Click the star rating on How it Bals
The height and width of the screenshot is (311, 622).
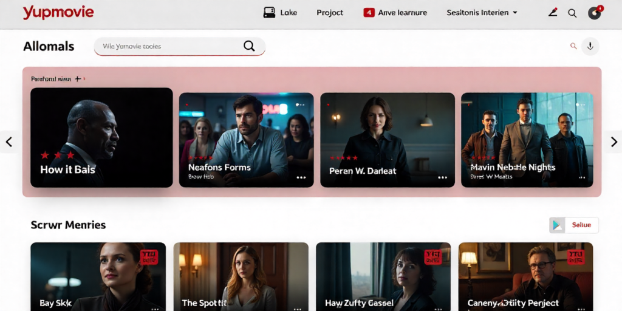pos(58,155)
